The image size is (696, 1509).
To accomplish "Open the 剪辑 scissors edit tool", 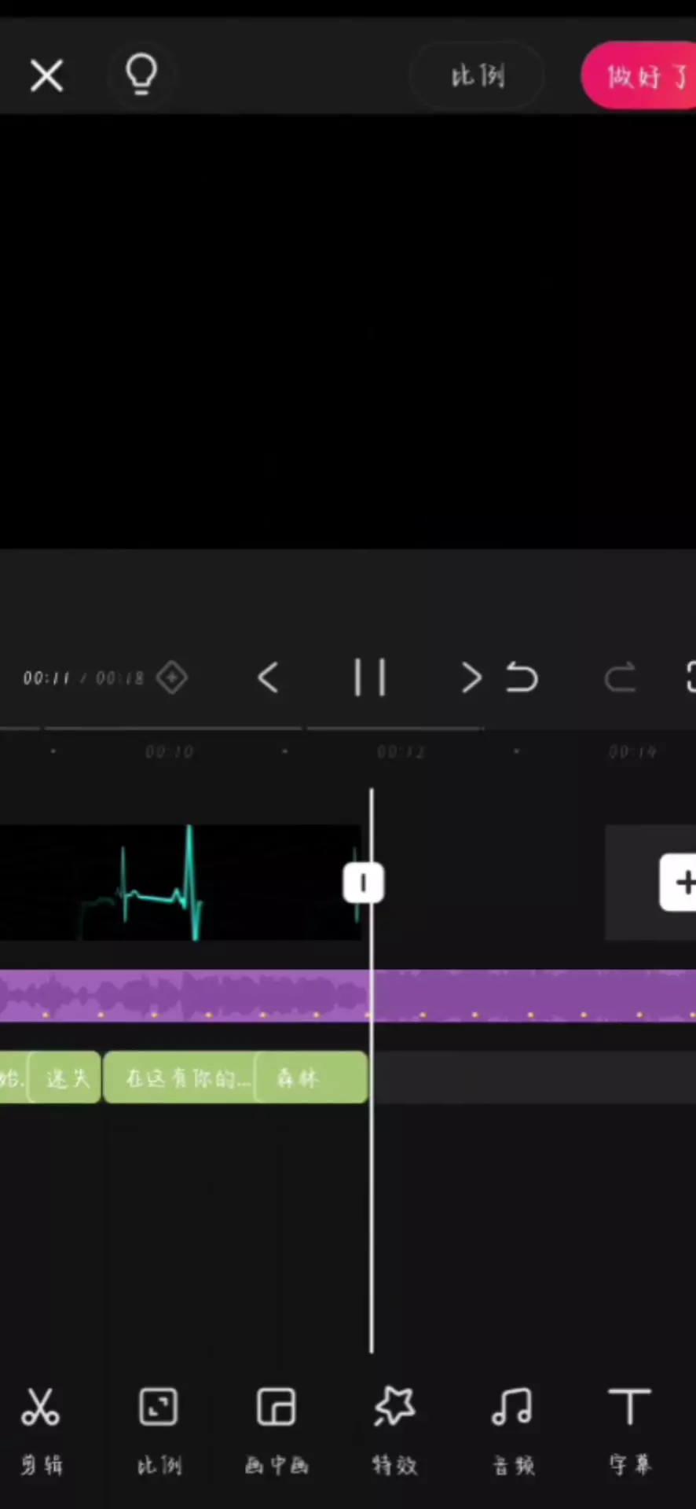I will pyautogui.click(x=41, y=1429).
